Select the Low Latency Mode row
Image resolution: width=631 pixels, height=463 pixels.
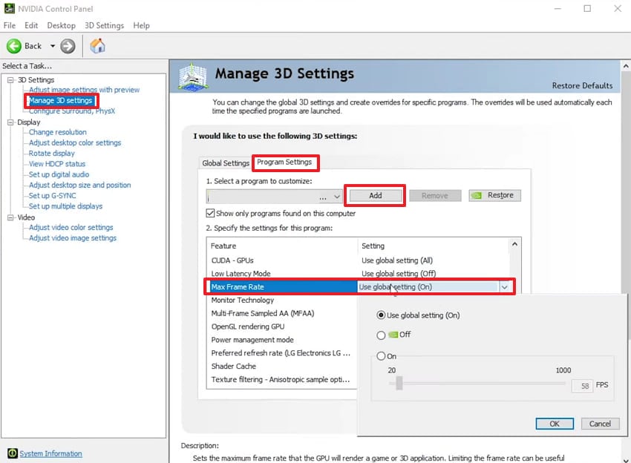click(x=241, y=274)
